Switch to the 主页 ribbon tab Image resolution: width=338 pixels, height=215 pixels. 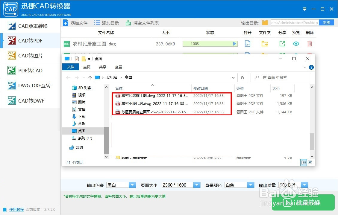coord(87,67)
